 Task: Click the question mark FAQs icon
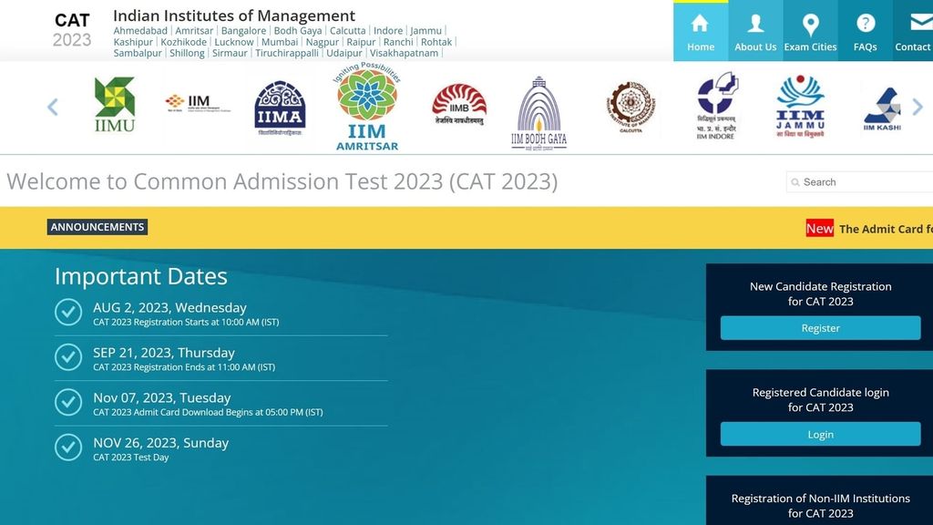click(866, 23)
